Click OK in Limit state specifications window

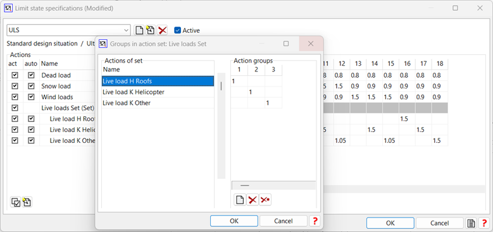(390, 223)
